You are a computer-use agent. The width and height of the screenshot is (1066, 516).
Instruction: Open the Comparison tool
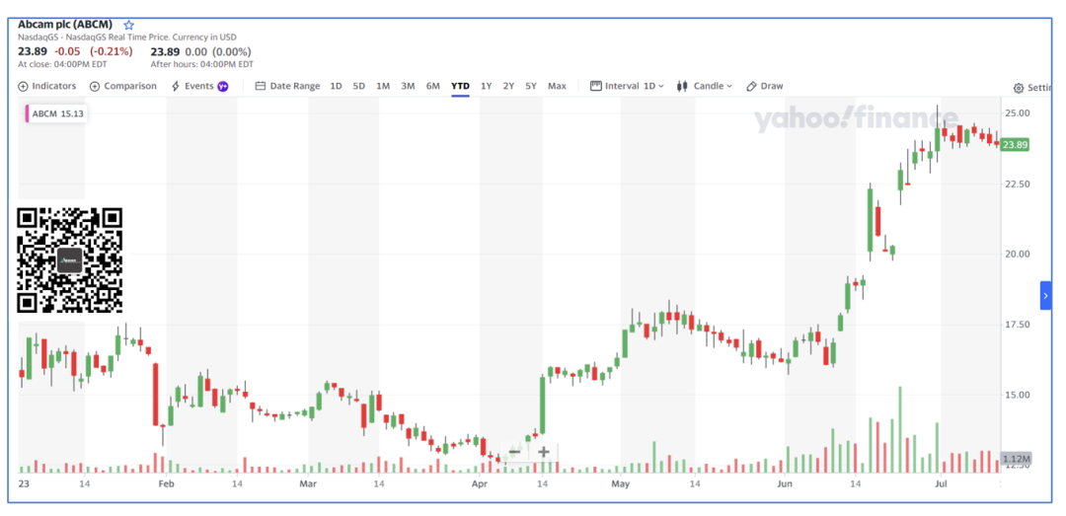click(123, 86)
